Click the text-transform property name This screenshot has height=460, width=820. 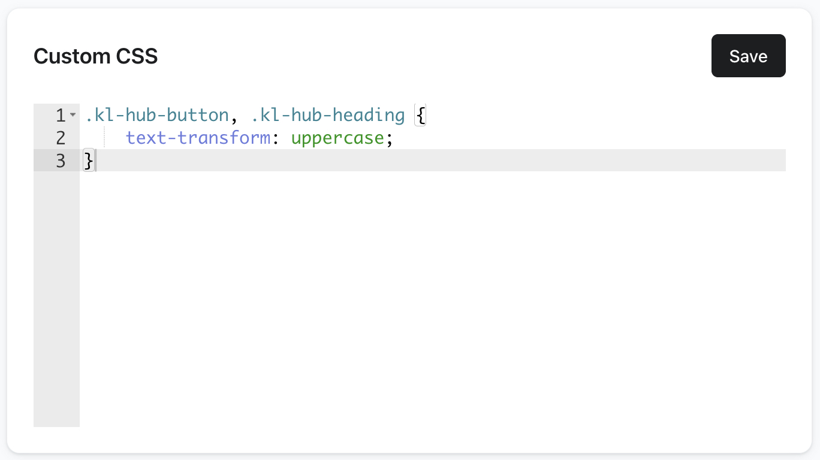click(x=198, y=138)
